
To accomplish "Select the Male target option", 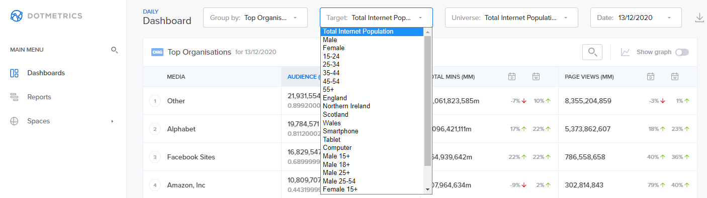I will tap(373, 40).
